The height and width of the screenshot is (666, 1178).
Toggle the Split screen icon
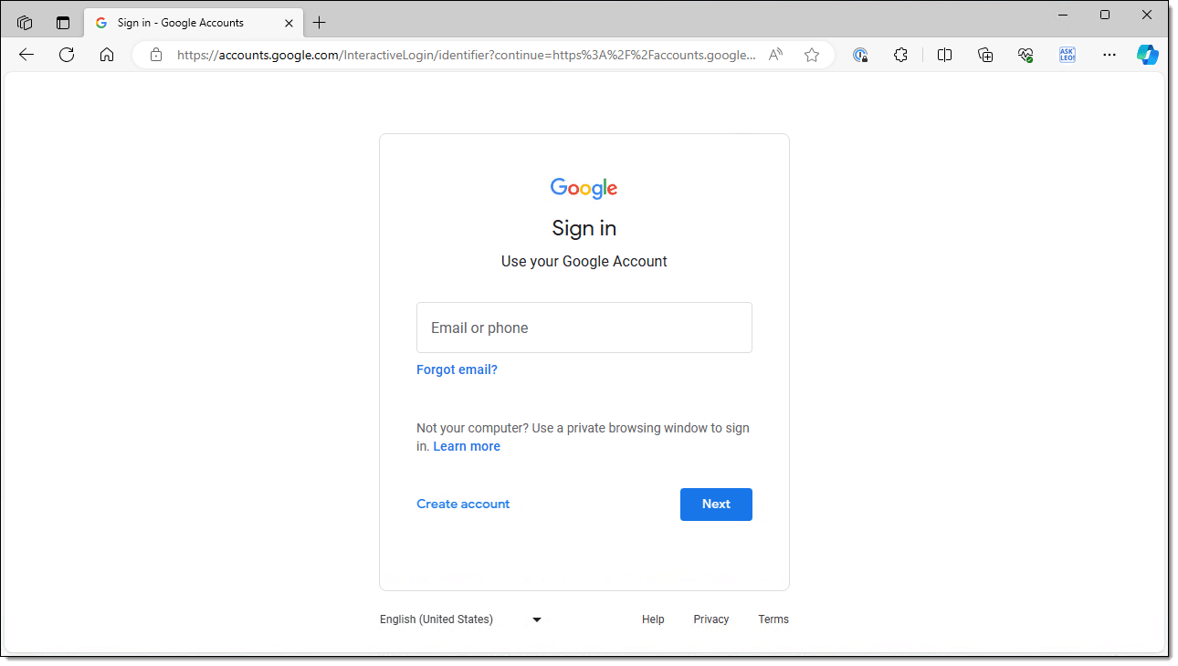pos(944,55)
